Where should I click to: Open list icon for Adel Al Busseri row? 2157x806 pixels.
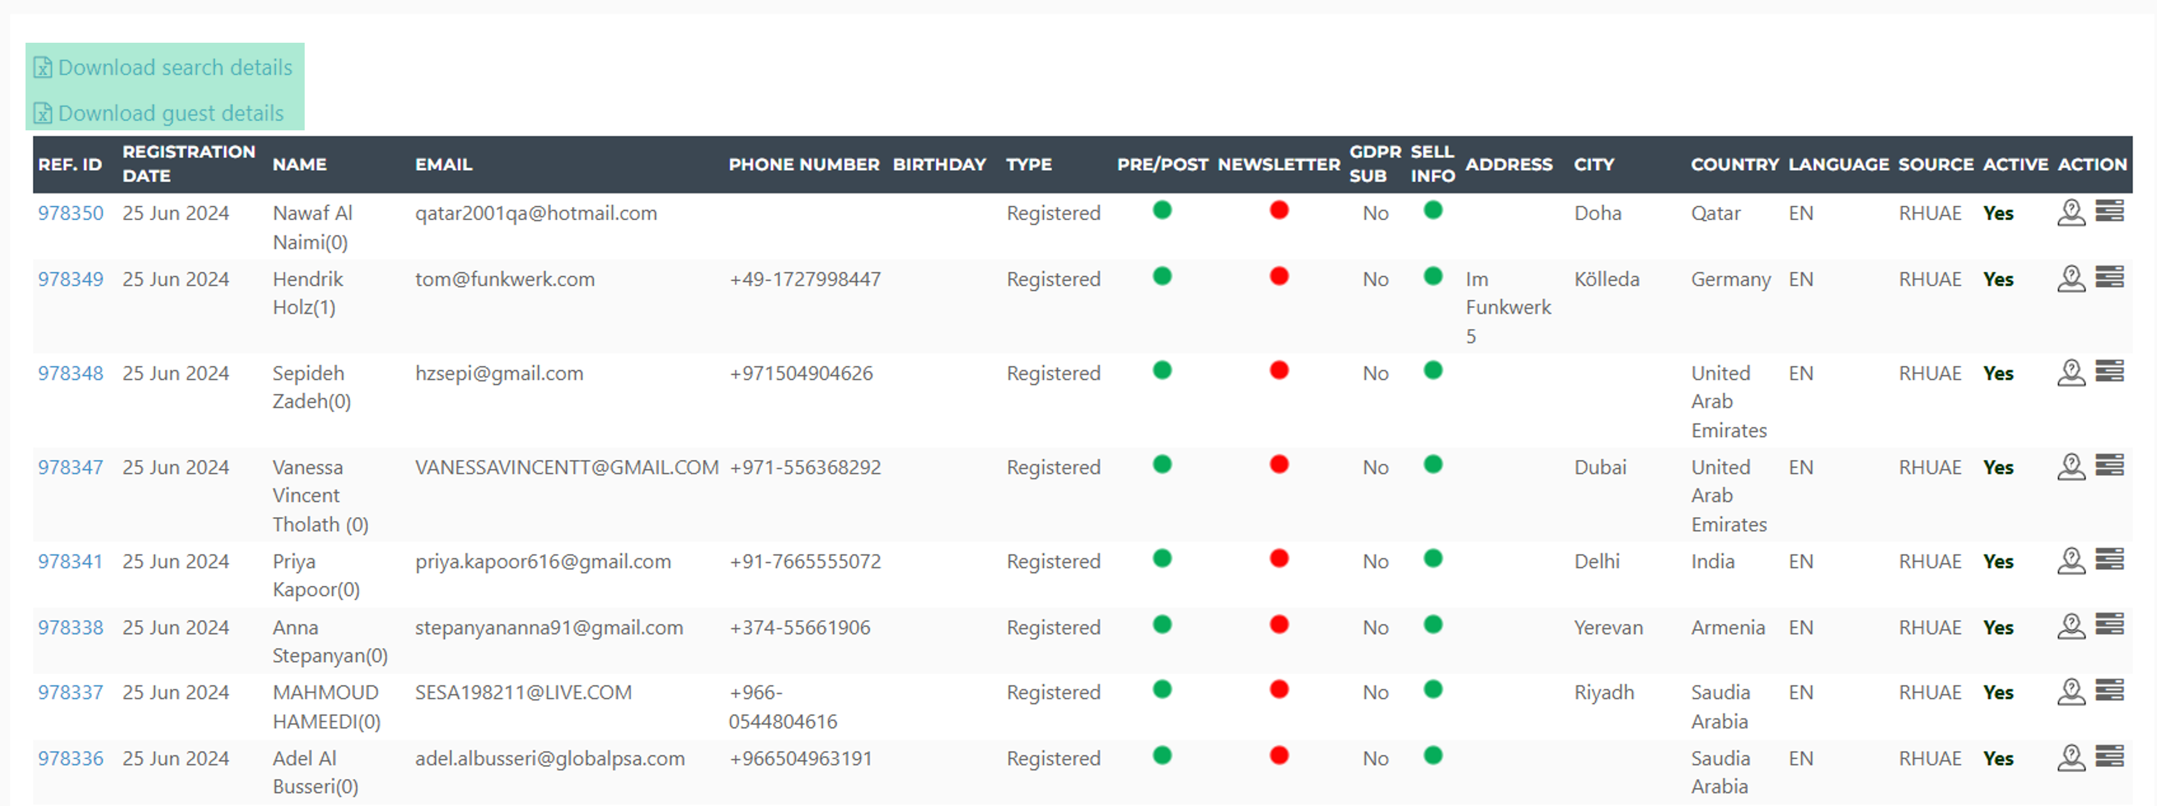coord(2109,756)
